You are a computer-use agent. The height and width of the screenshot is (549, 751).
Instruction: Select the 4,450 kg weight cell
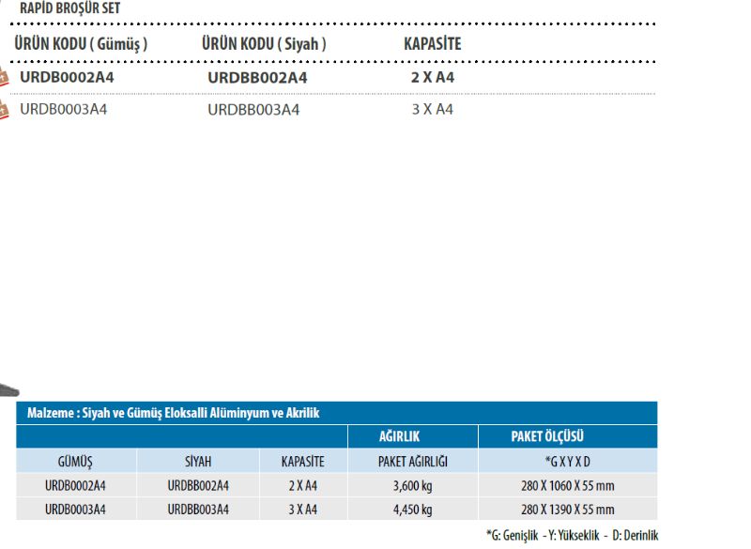click(x=411, y=510)
